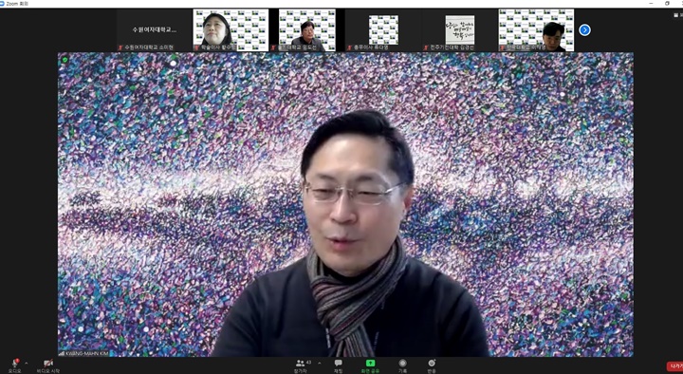
Task: Show next participants with blue arrow
Action: click(x=584, y=30)
